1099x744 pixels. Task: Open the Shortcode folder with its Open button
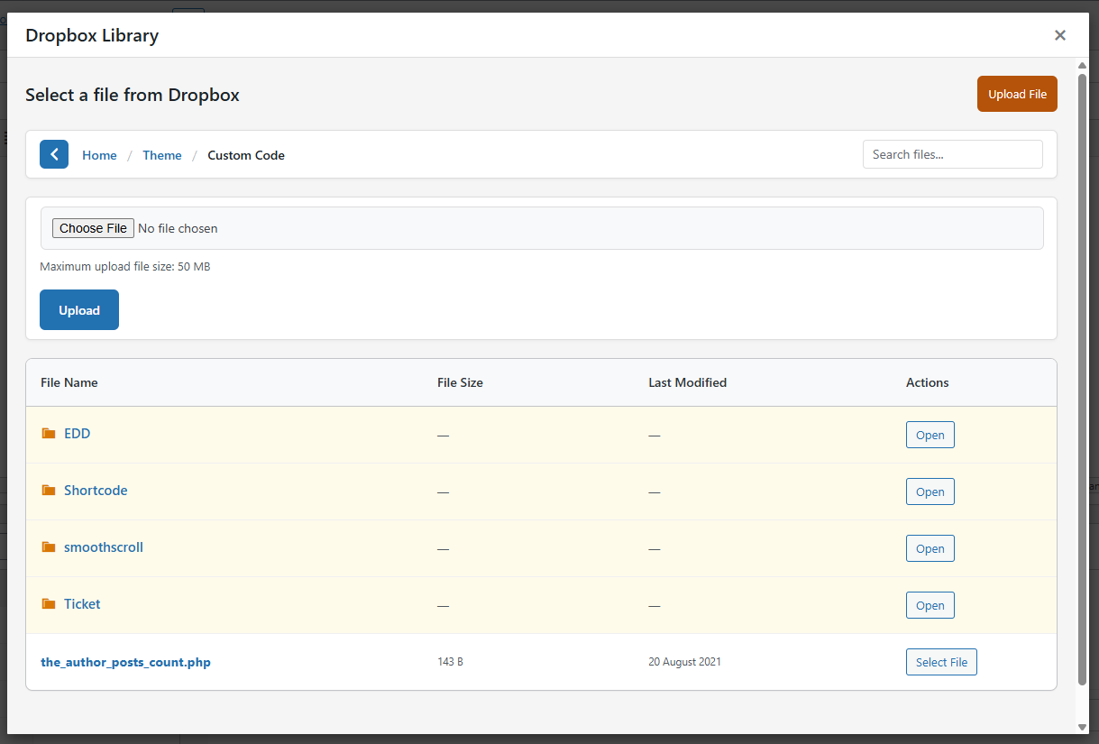[930, 491]
